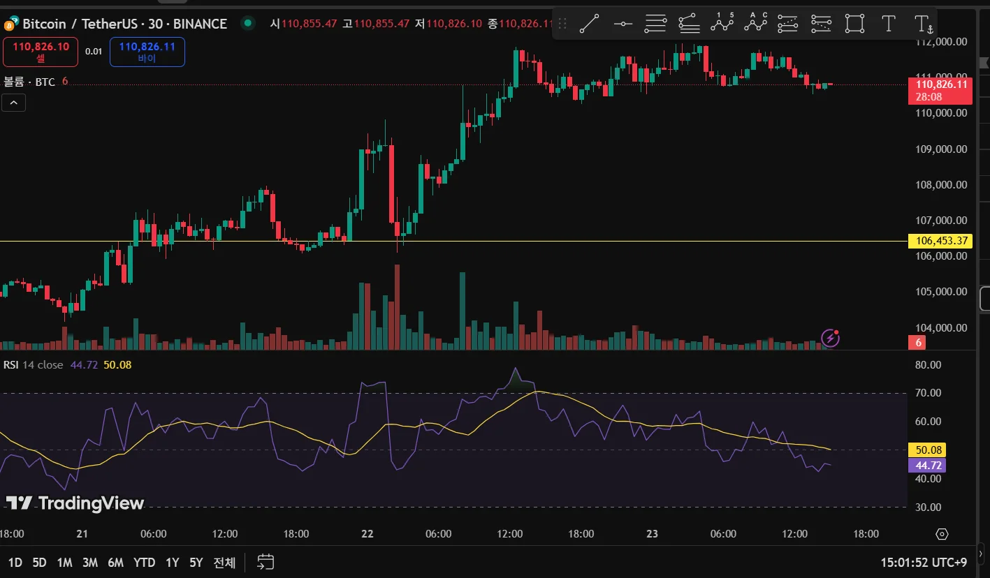This screenshot has width=990, height=578.
Task: Open time axis settings hexagon icon
Action: (942, 534)
